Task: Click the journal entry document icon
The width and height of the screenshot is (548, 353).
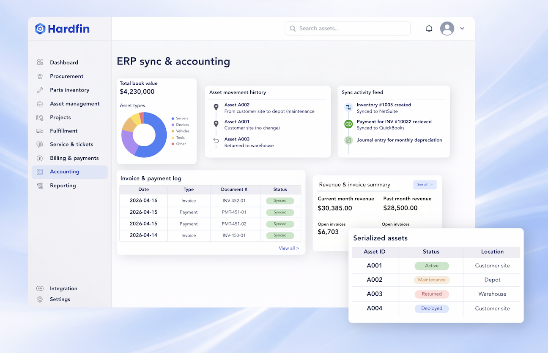Action: pyautogui.click(x=348, y=140)
